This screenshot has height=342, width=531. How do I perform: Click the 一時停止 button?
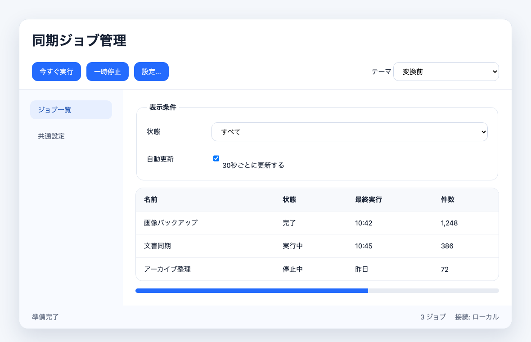108,72
